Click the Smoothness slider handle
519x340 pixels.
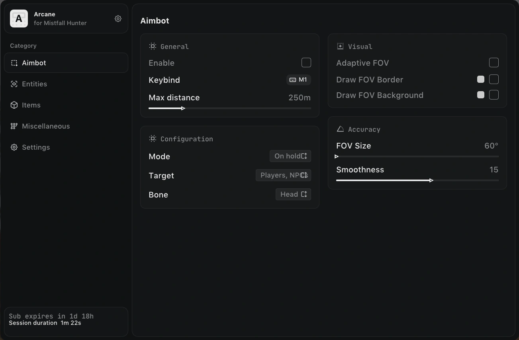[x=431, y=180]
